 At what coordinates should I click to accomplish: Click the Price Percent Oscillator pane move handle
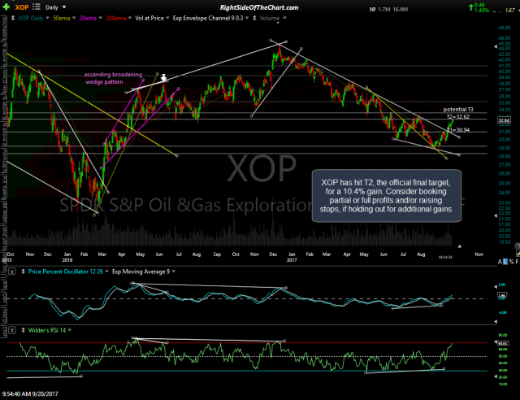coord(23,272)
